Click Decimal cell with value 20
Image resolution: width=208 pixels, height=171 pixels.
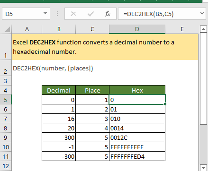59,128
